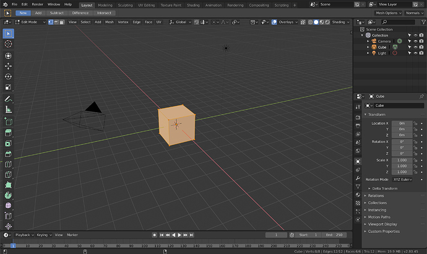Pick the Poly Build tool
427x254 pixels.
[8, 185]
